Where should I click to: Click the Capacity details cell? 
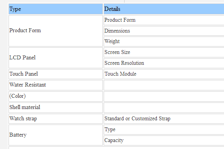pyautogui.click(x=164, y=140)
